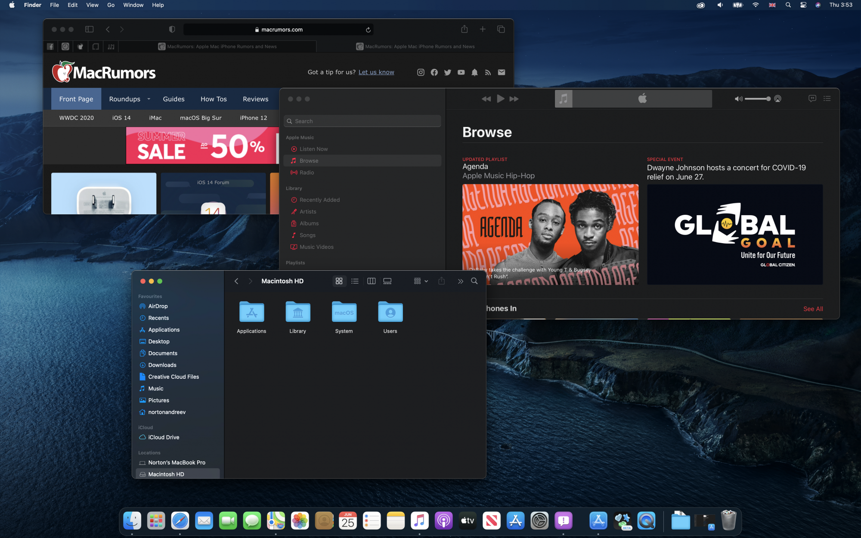
Task: Reload the macrumors.com page
Action: (368, 30)
